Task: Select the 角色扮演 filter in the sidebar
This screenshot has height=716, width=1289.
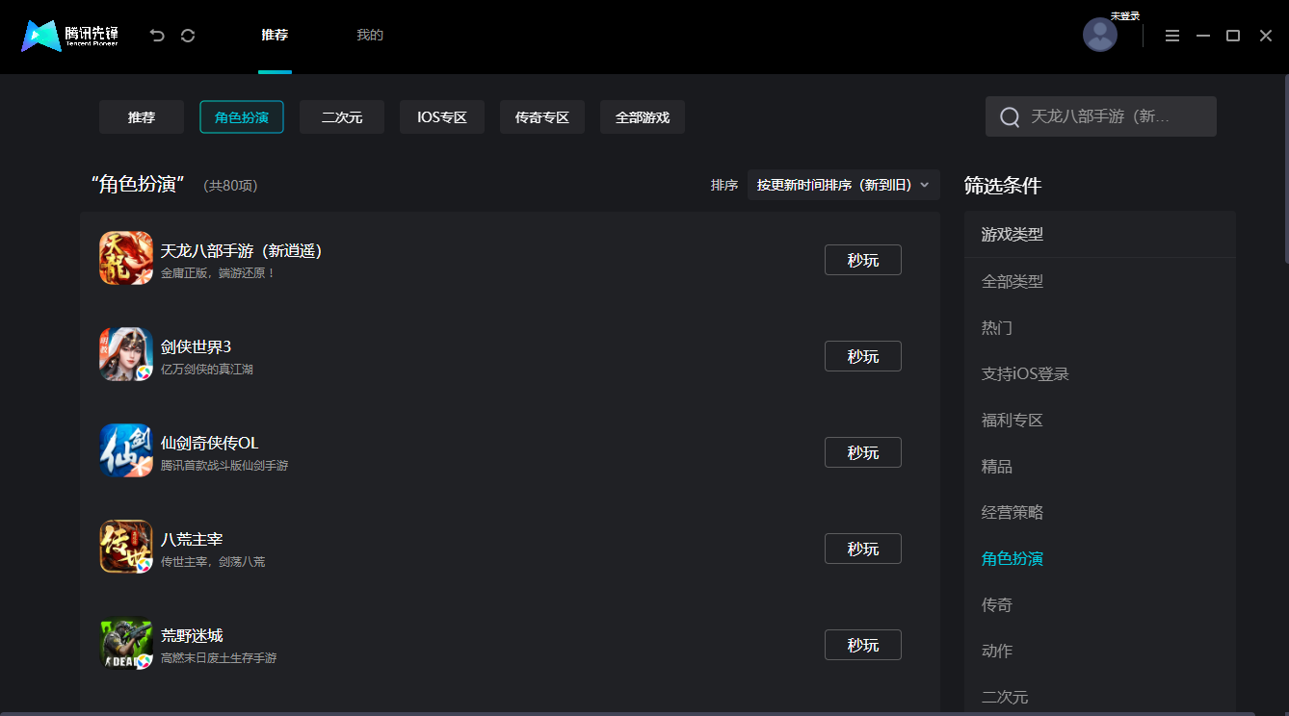Action: (x=1012, y=558)
